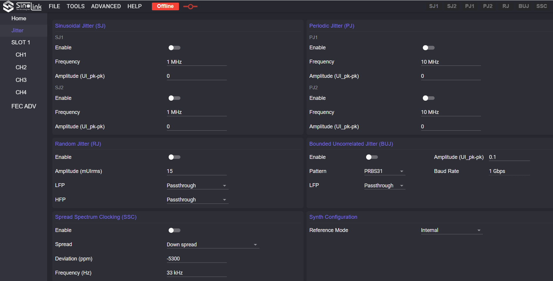Toggle the SJ1 Enable switch
Screen dimensions: 553x281
[x=174, y=48]
